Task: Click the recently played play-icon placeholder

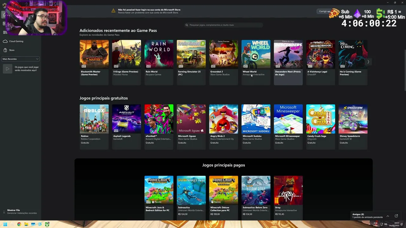Action: point(7,68)
